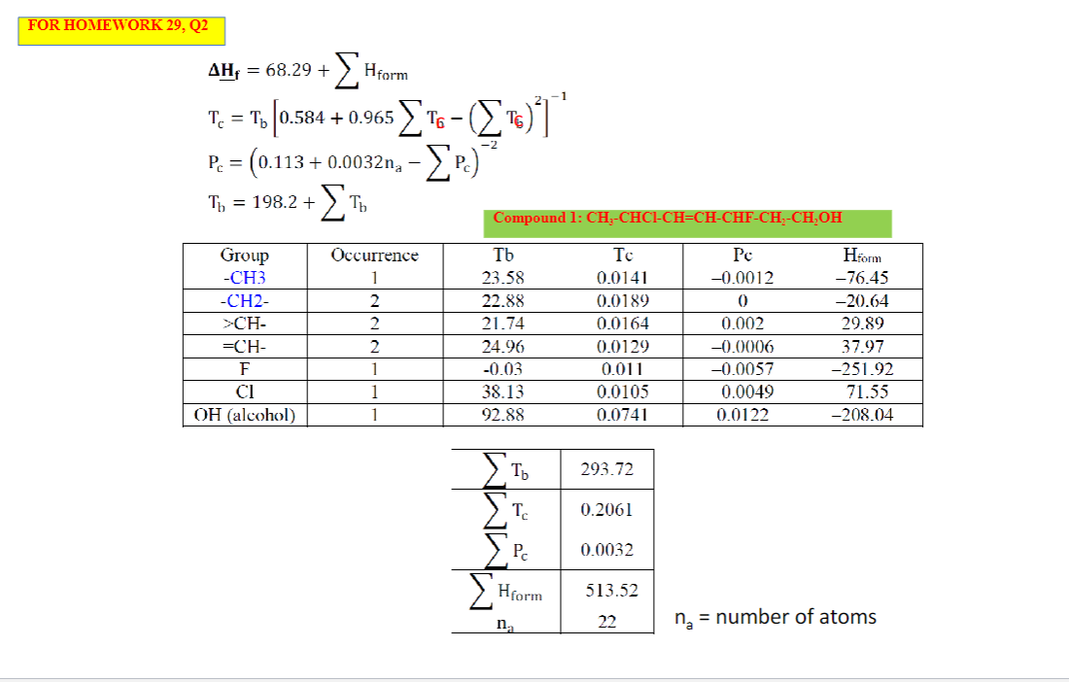The image size is (1069, 682).
Task: Select the -CH2- group entry
Action: pos(244,301)
